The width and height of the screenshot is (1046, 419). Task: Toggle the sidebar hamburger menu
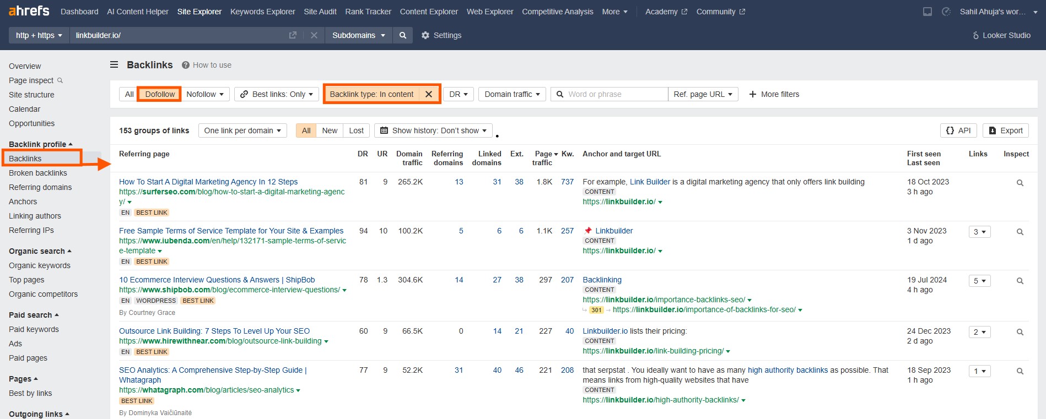point(114,65)
